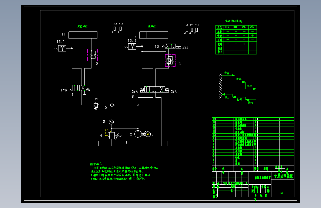The height and width of the screenshot is (208, 321).
Task: Select the oil tank outline labeled 1
Action: click(x=133, y=144)
